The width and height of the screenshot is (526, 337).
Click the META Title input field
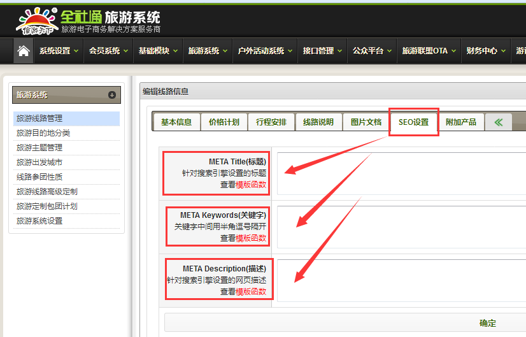(401, 171)
